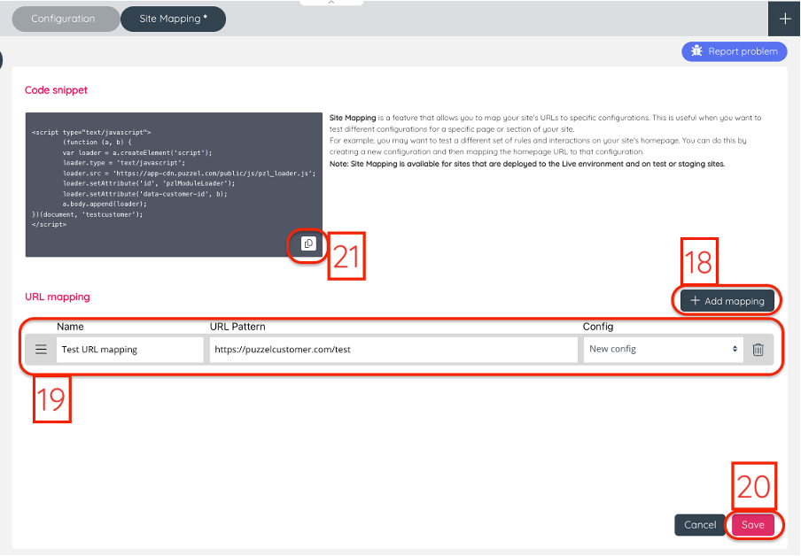This screenshot has width=801, height=556.
Task: Click the Report problem text label
Action: click(743, 51)
